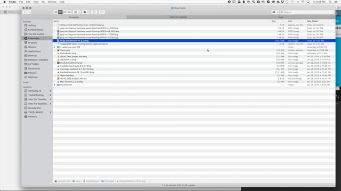This screenshot has width=341, height=191.
Task: Sort by the Size column header
Action: pyautogui.click(x=274, y=21)
